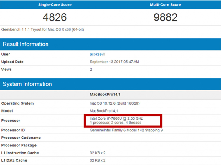Select the September 13 2017 upload date
The height and width of the screenshot is (165, 221).
pyautogui.click(x=114, y=62)
